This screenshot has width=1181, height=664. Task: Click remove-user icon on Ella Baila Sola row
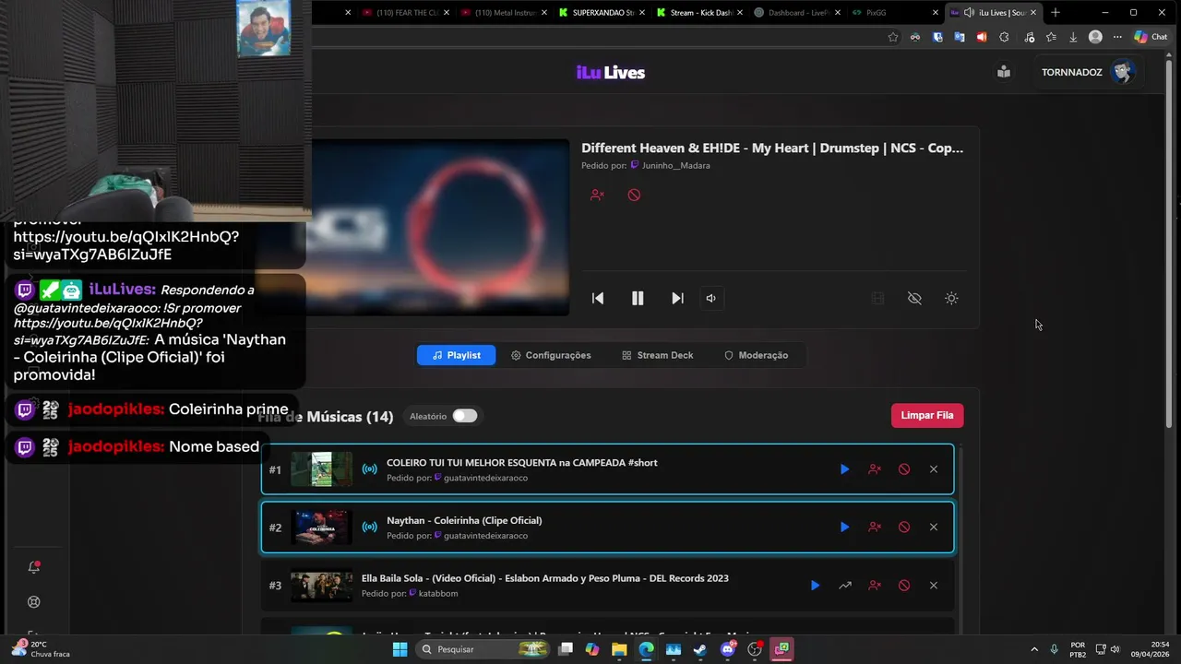tap(875, 586)
